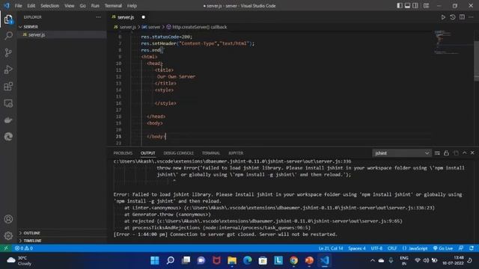
Task: Open the File menu
Action: click(x=18, y=6)
